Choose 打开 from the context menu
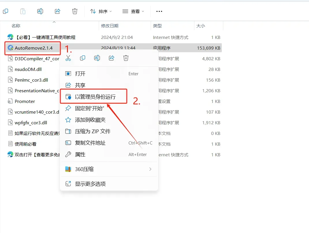Viewport: 309px width, 233px height. click(x=109, y=74)
